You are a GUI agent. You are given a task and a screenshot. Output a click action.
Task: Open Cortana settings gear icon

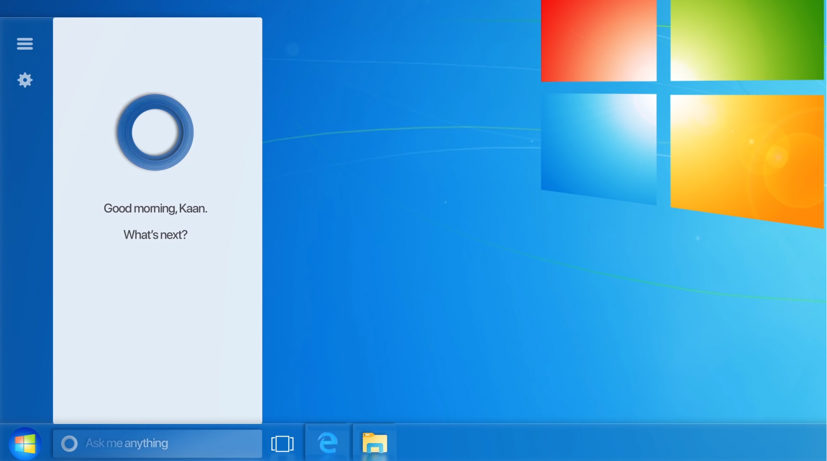coord(25,80)
